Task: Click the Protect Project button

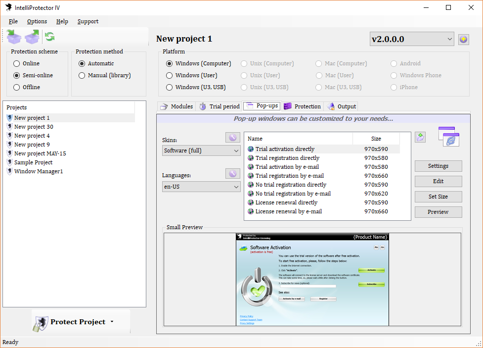Action: pos(81,322)
